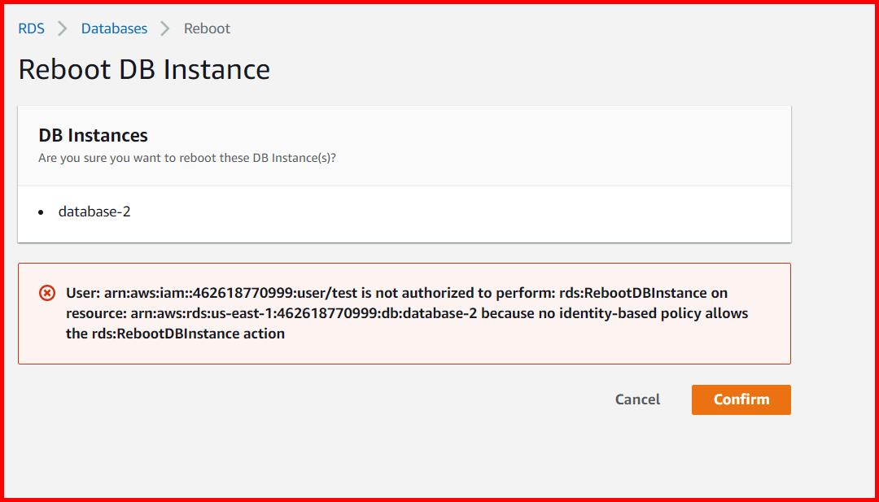Navigate to RDS via the breadcrumb
This screenshot has width=879, height=502.
31,28
